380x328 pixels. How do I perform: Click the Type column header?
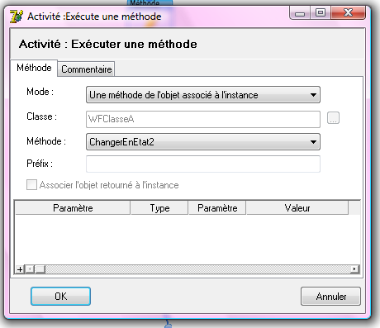pos(159,208)
